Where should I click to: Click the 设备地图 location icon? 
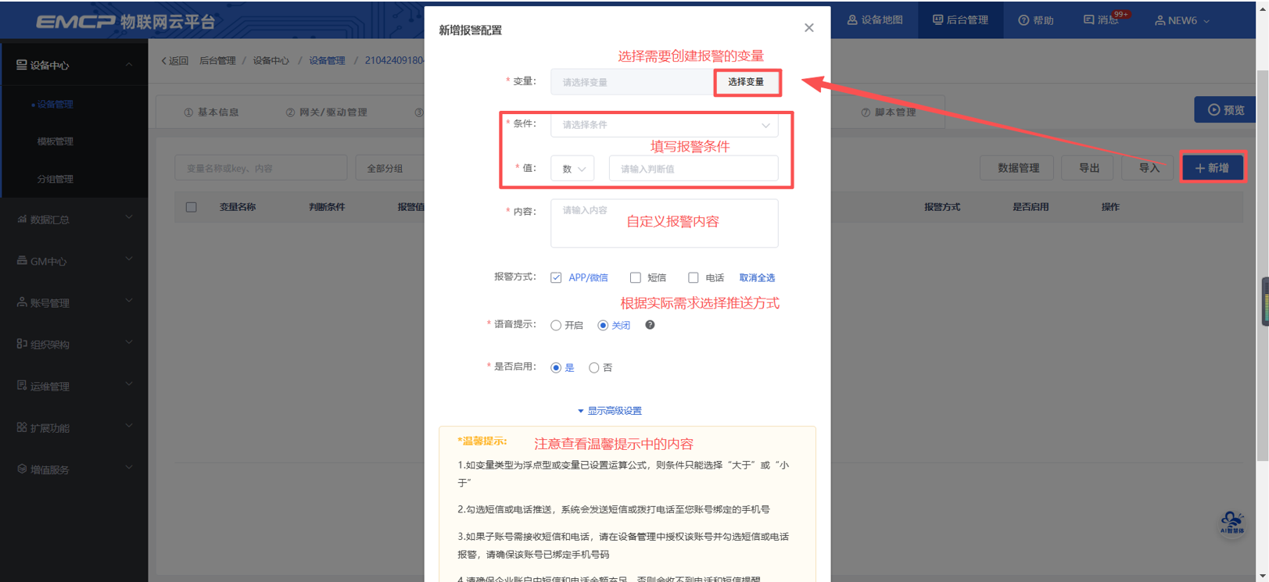852,20
